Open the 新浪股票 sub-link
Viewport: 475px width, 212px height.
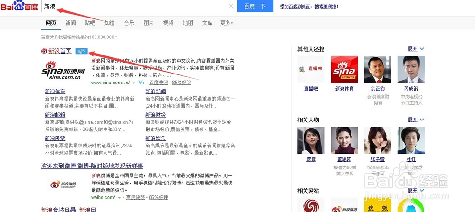(x=55, y=138)
